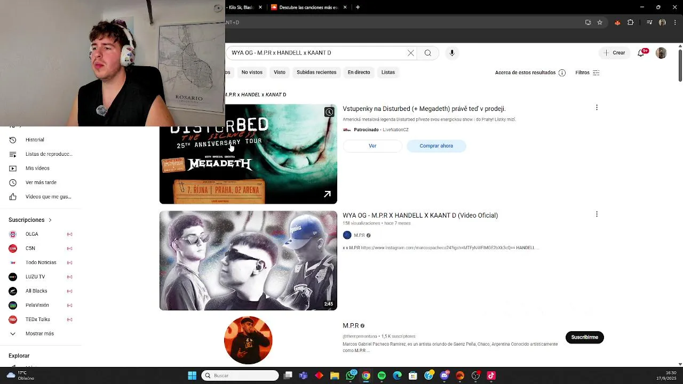Image resolution: width=683 pixels, height=384 pixels.
Task: Click info icon beside Acerca de estos resultados
Action: (562, 73)
